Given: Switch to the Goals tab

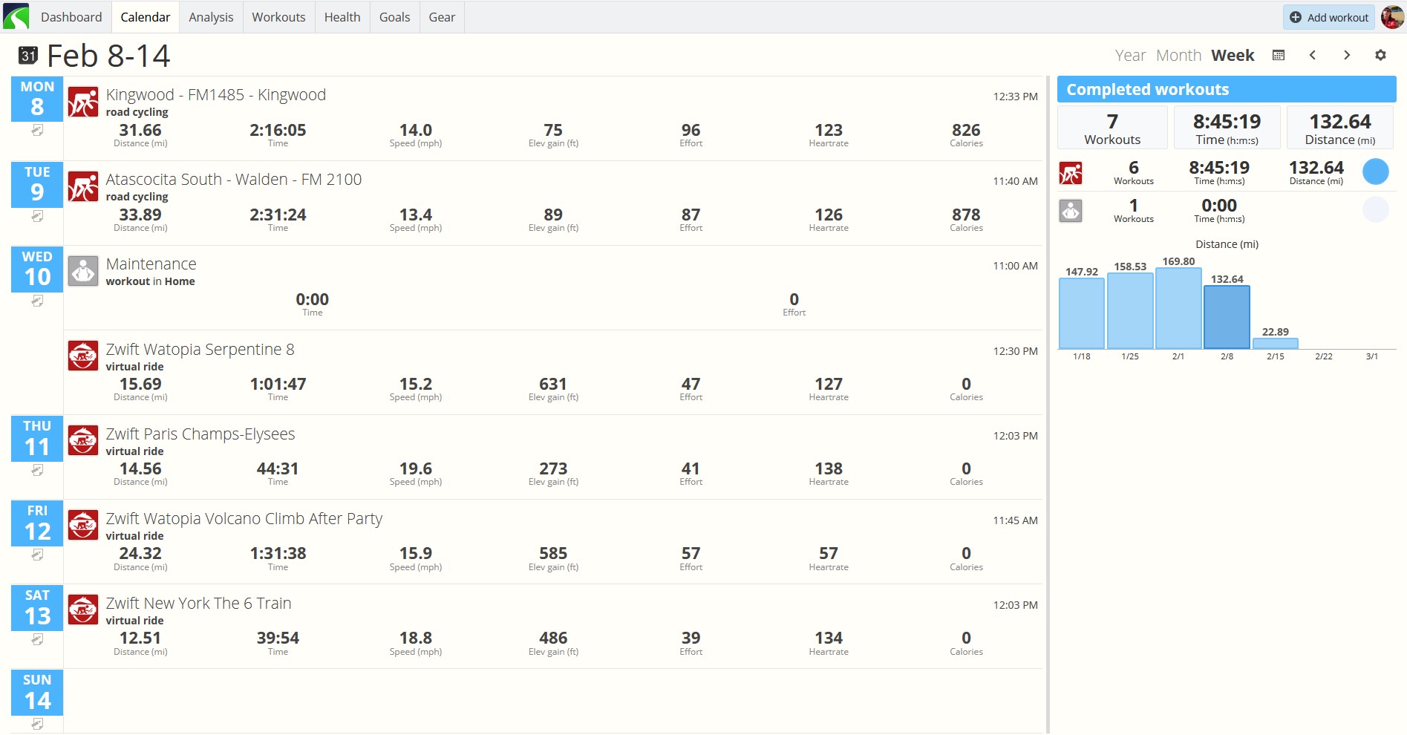Looking at the screenshot, I should [395, 17].
